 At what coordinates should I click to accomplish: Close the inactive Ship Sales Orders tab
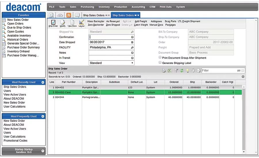[x=109, y=15]
